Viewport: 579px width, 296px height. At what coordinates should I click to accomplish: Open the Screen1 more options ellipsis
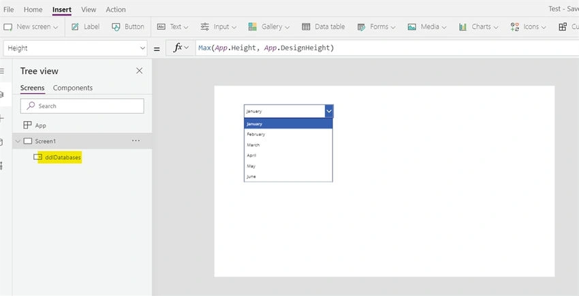pyautogui.click(x=136, y=141)
